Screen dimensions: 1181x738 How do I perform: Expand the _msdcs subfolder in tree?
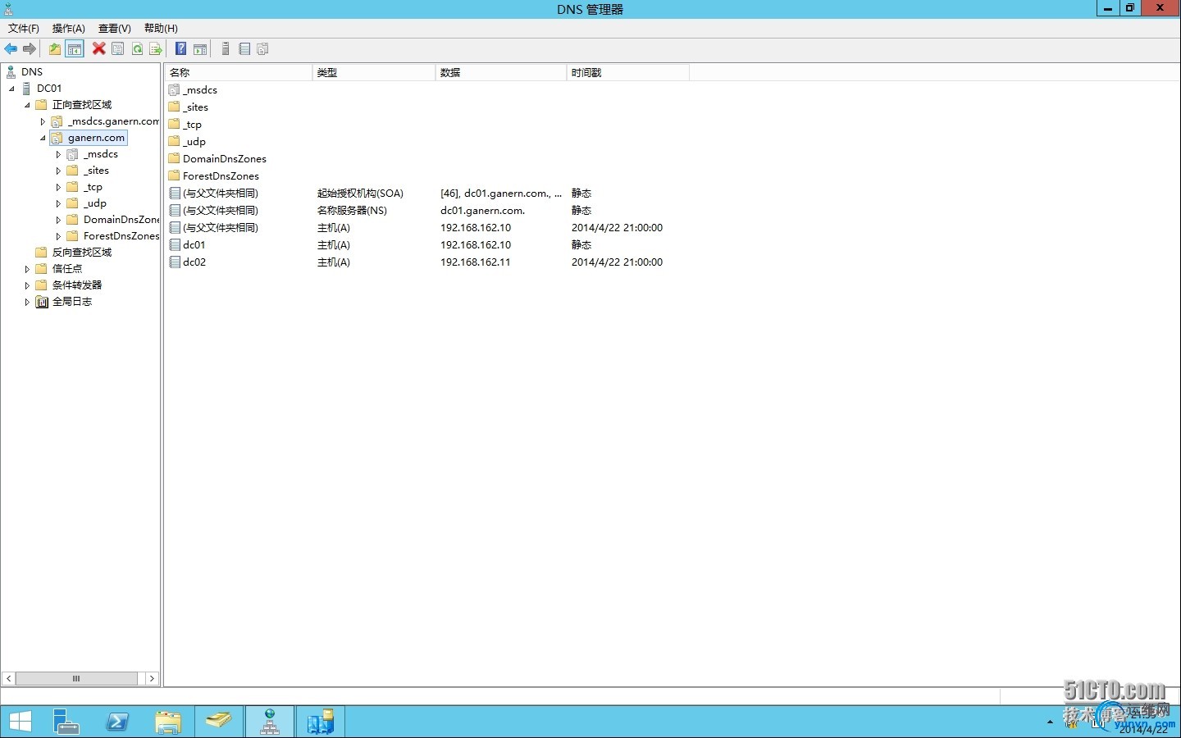tap(58, 154)
